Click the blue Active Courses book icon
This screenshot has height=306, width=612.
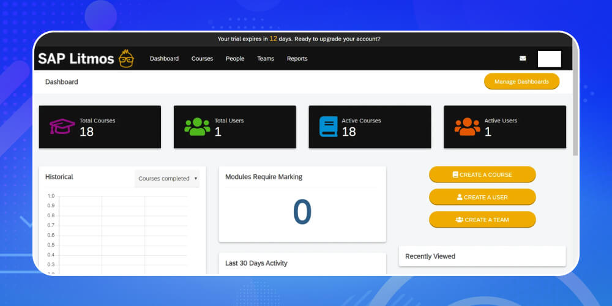pos(329,127)
